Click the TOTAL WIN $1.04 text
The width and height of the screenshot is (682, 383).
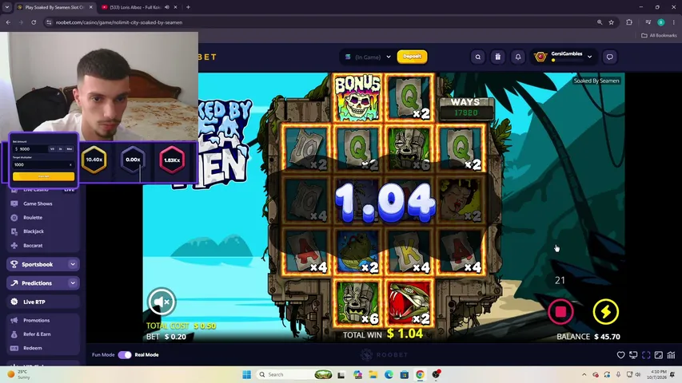coord(383,334)
